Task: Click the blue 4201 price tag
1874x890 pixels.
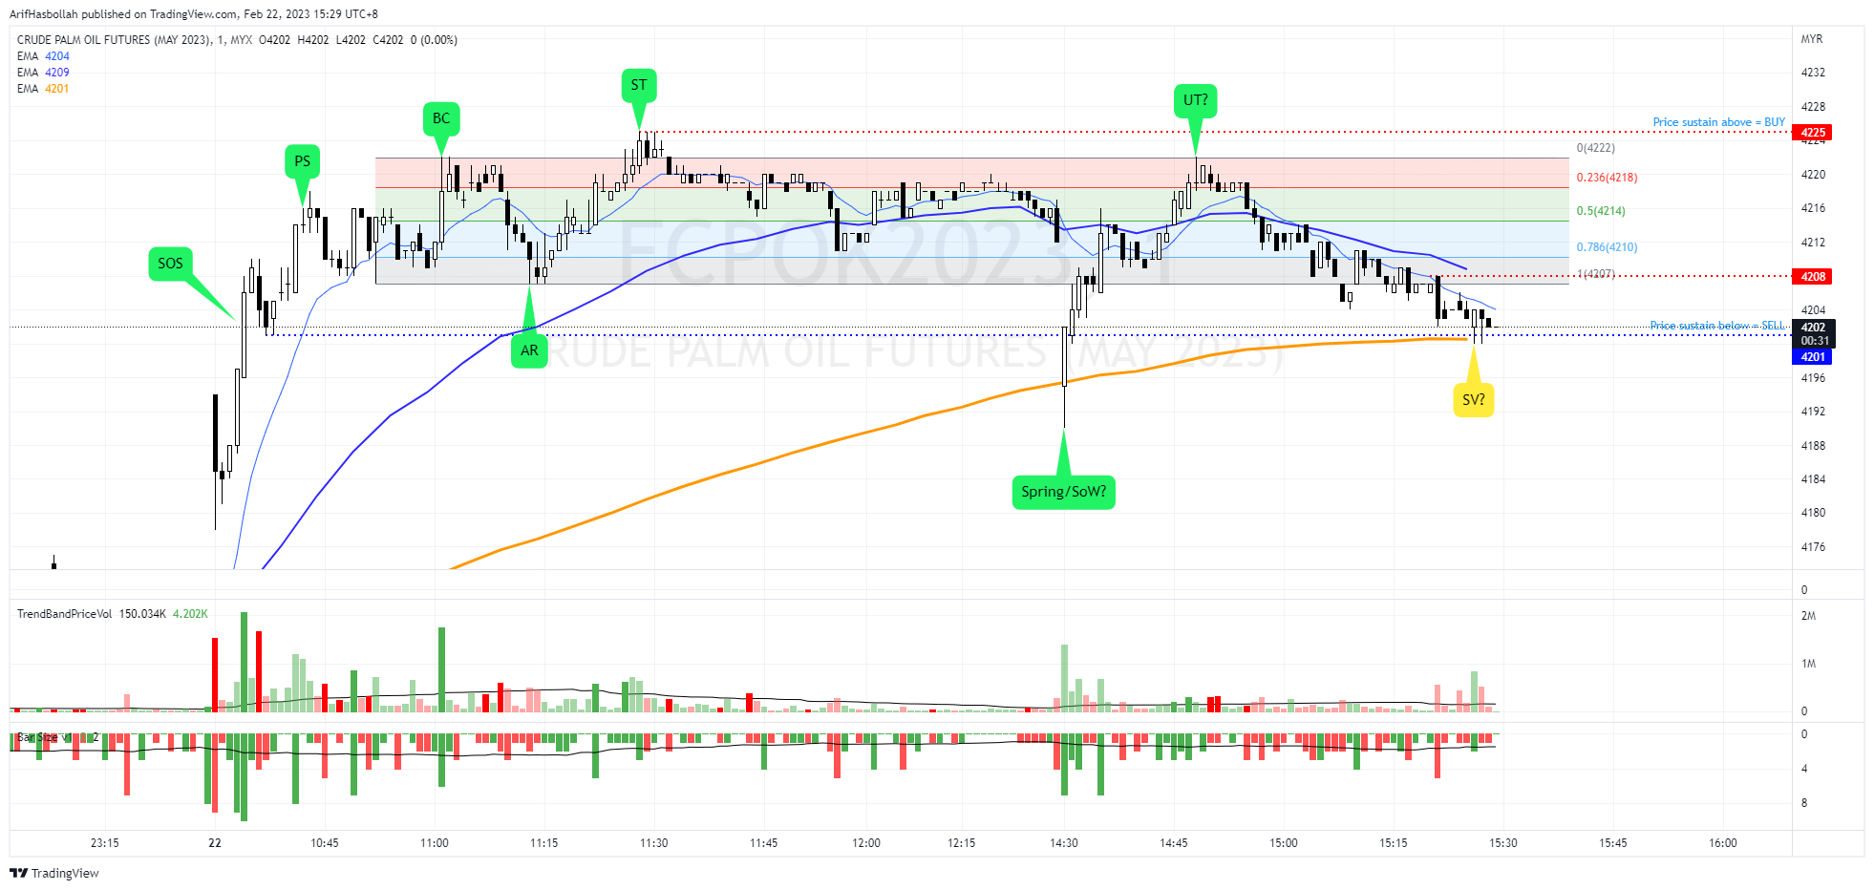Action: click(1813, 357)
